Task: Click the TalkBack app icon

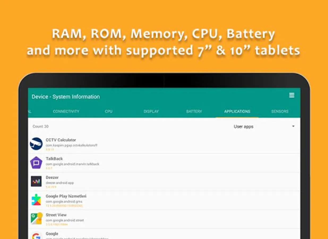Action: click(36, 163)
